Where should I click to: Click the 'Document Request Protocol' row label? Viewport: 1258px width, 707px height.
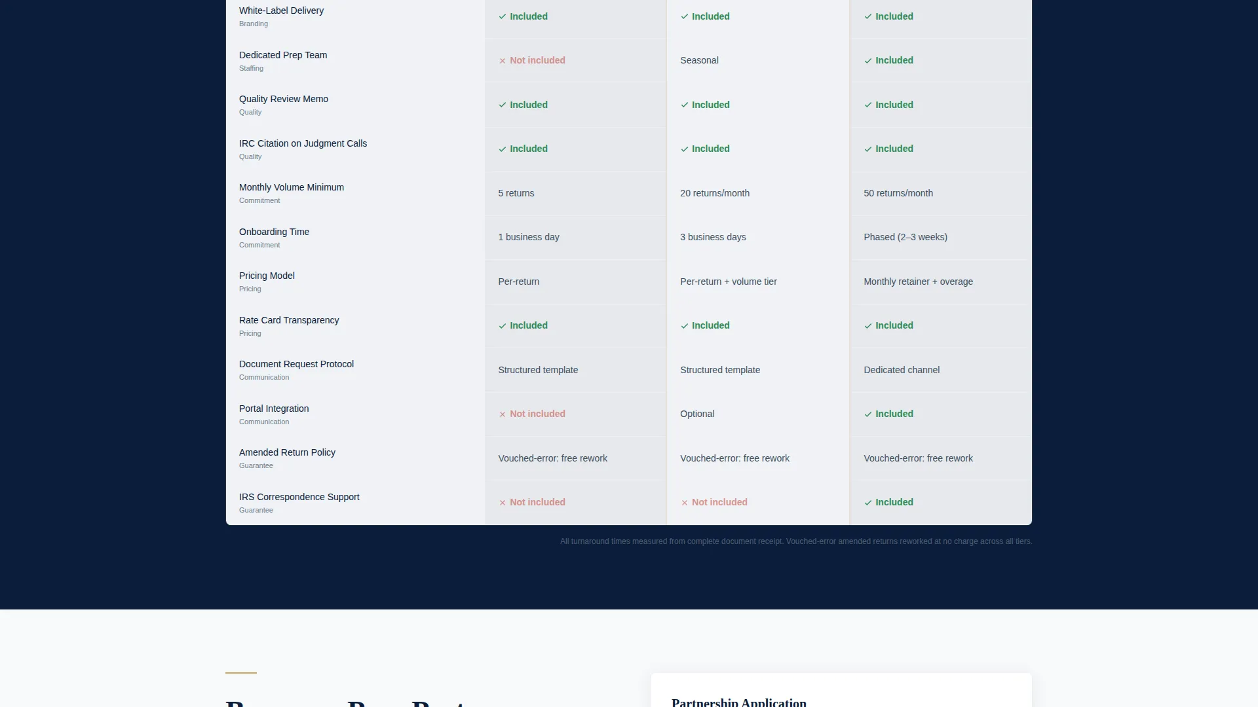tap(296, 364)
